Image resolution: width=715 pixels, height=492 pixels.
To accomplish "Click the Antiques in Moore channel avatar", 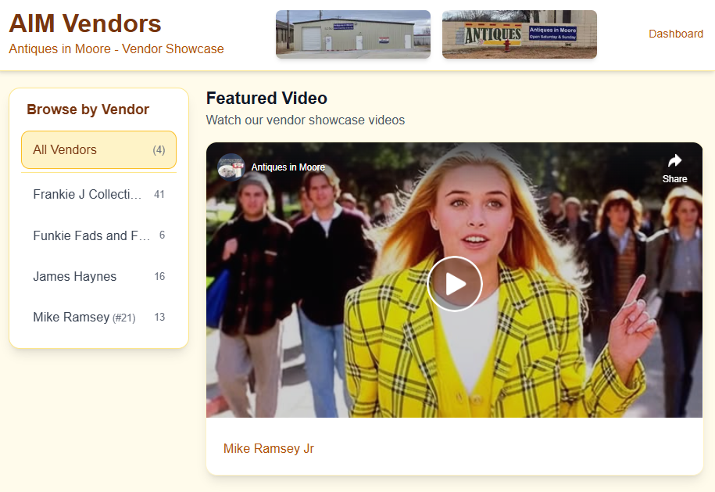I will (x=231, y=167).
